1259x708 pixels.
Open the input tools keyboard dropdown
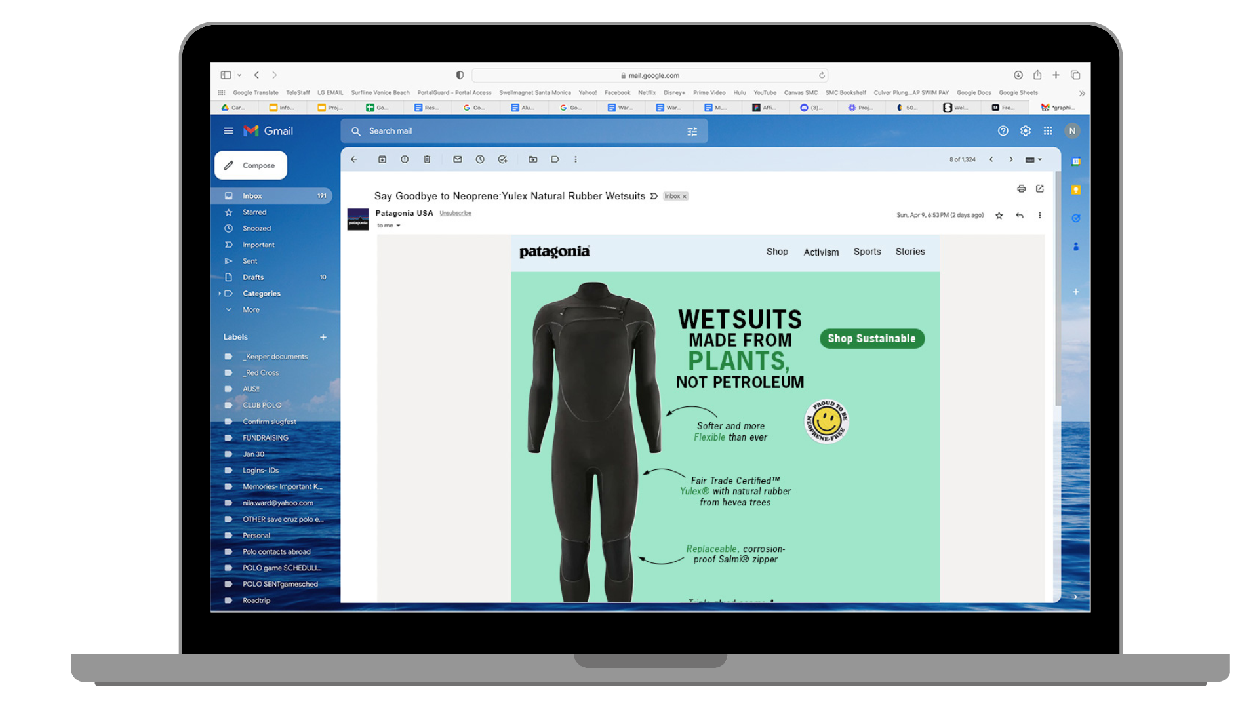point(1033,159)
